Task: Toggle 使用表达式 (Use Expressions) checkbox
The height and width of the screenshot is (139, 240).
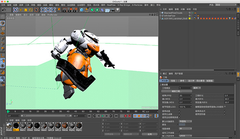Action: point(225,111)
